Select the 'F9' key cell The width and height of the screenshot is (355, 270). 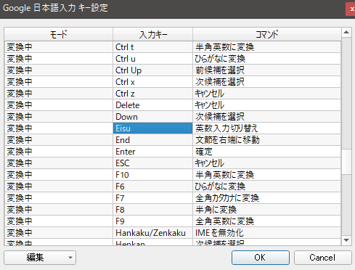click(x=153, y=221)
